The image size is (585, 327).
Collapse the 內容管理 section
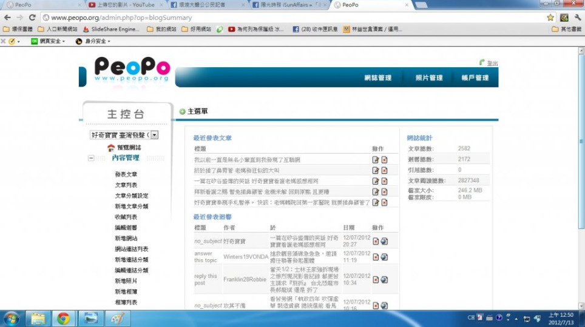tap(91, 158)
